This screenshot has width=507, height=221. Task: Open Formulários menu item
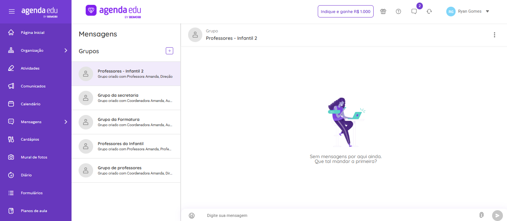36,193
